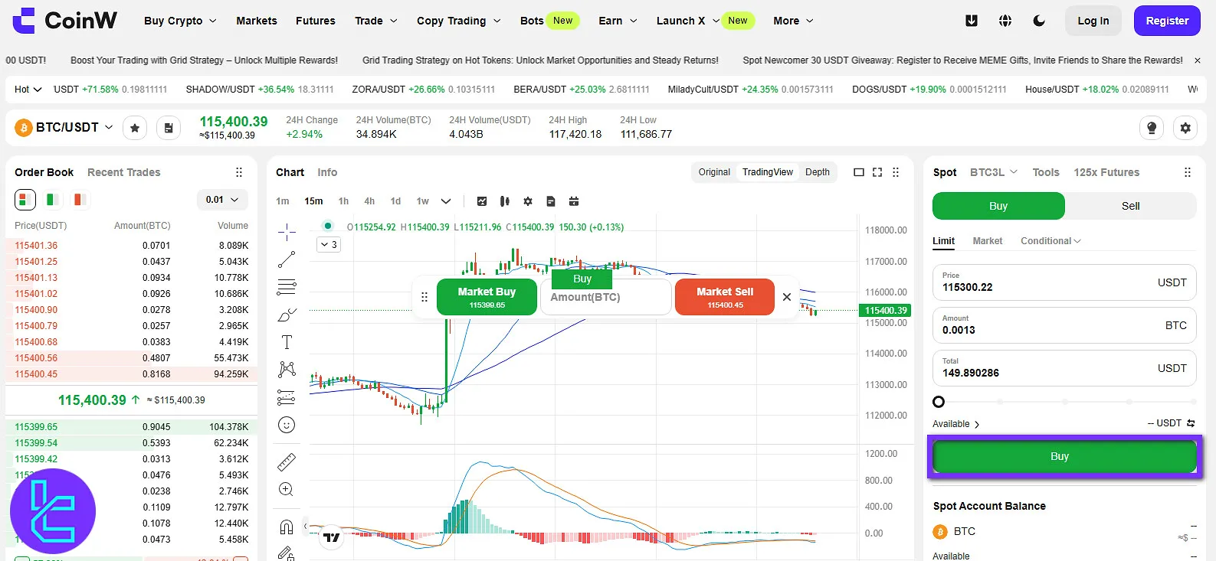The height and width of the screenshot is (561, 1216).
Task: Click the chart template document icon
Action: [x=551, y=201]
